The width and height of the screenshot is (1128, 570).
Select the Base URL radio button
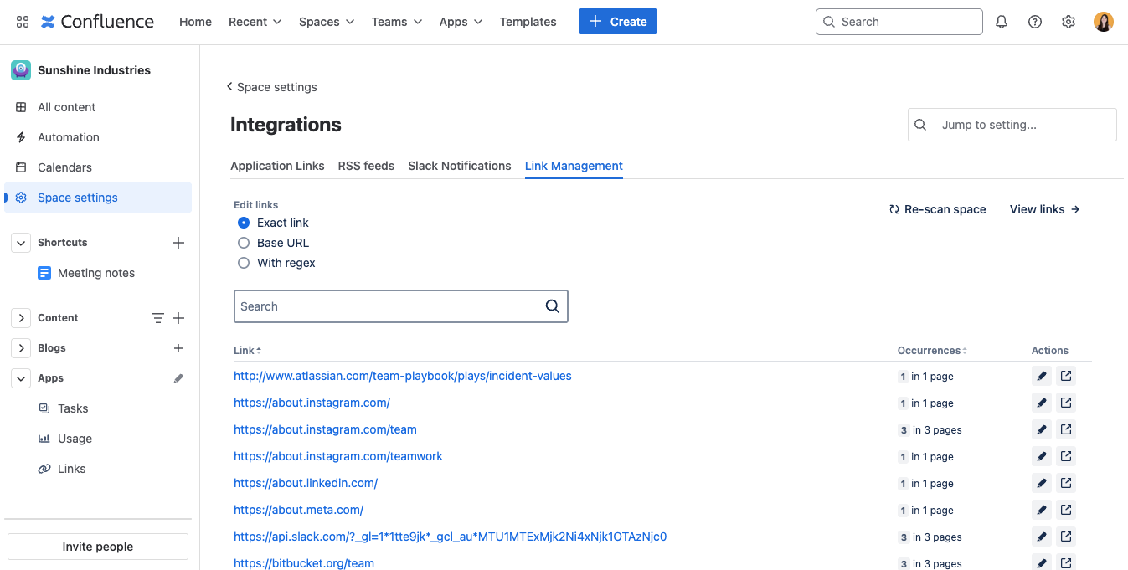[x=243, y=243]
